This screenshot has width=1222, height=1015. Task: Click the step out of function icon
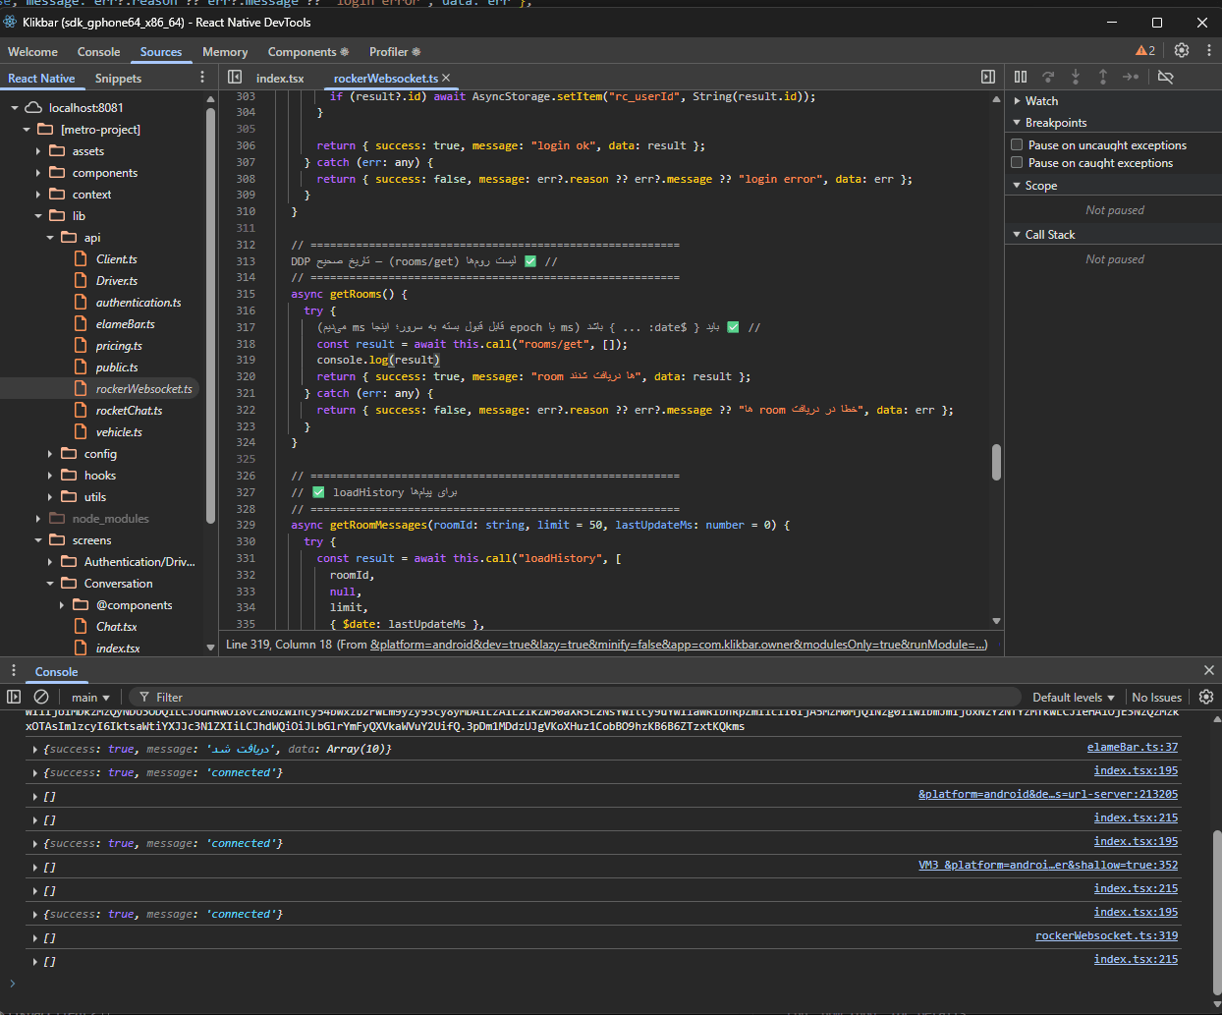pyautogui.click(x=1103, y=77)
